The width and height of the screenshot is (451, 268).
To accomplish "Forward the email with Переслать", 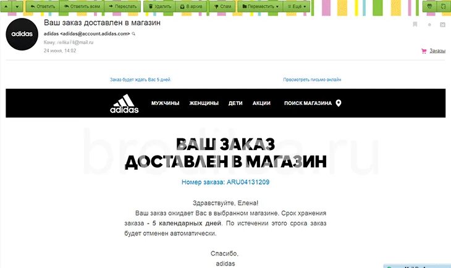I will point(122,6).
